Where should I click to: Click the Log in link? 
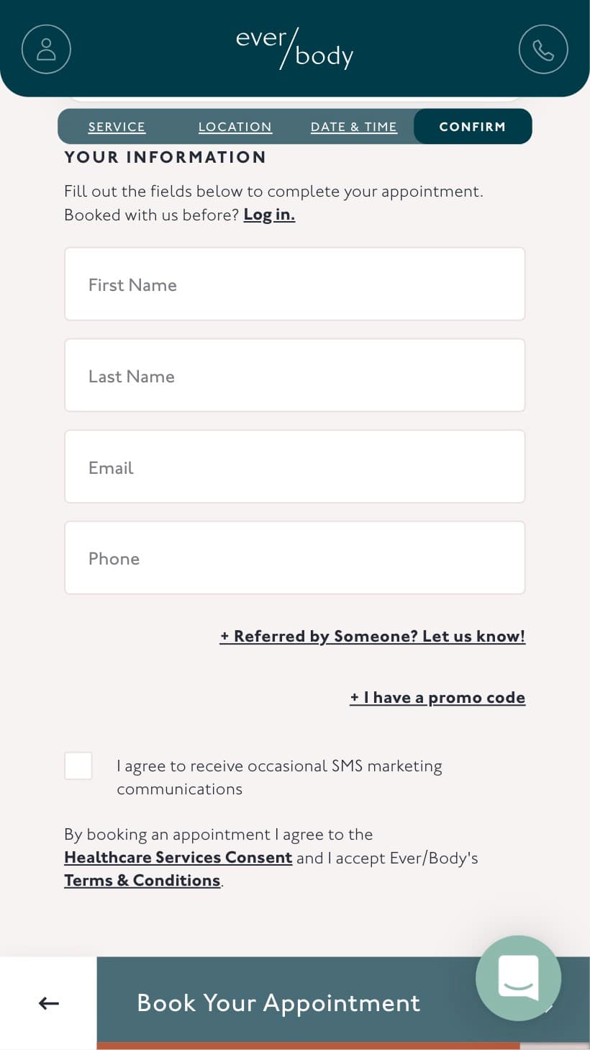[x=269, y=215]
